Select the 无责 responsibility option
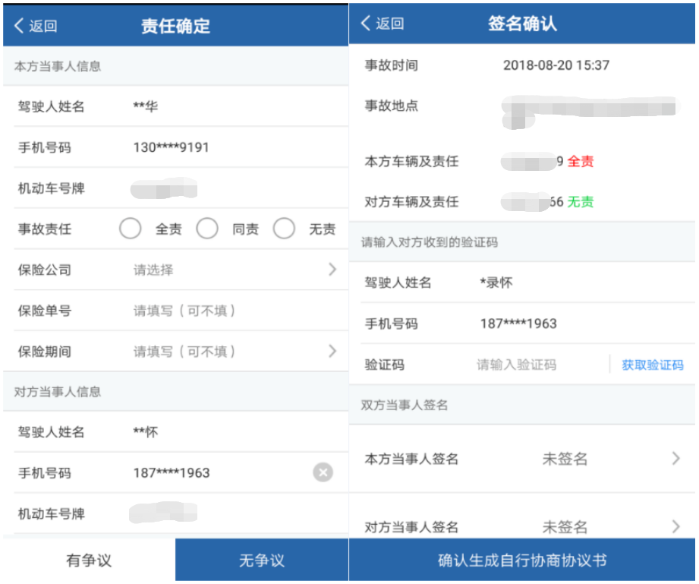The image size is (699, 584). [285, 228]
